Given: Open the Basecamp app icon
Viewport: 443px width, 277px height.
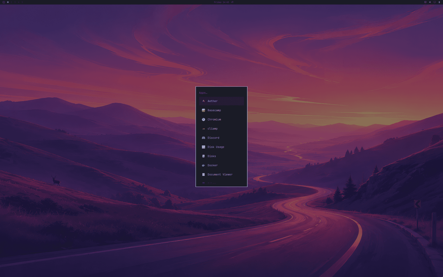Looking at the screenshot, I should pos(204,110).
